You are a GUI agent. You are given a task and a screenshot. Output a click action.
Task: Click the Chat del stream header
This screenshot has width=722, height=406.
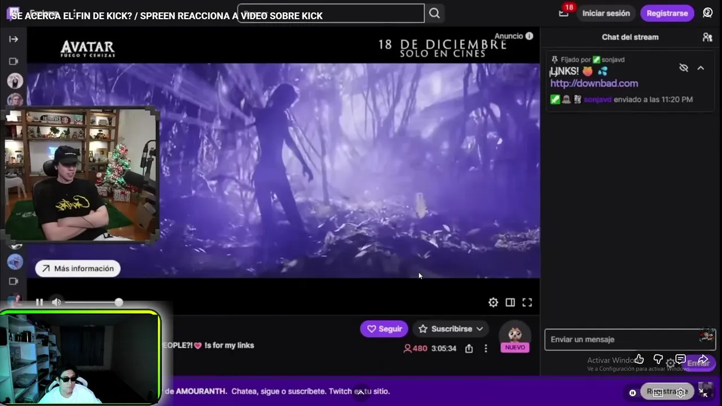(x=630, y=37)
